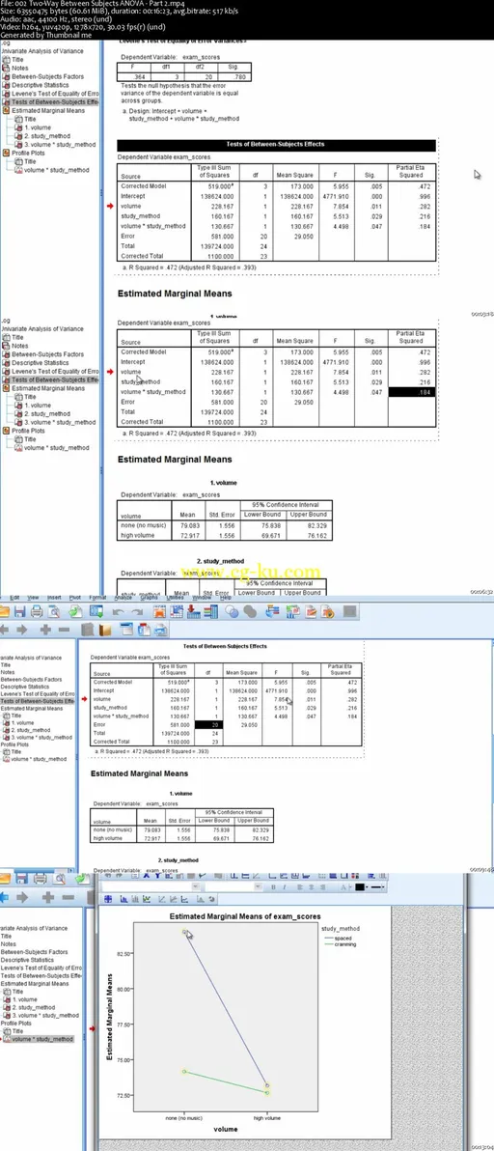
Task: Click the Italic button in the chart editor
Action: click(283, 887)
